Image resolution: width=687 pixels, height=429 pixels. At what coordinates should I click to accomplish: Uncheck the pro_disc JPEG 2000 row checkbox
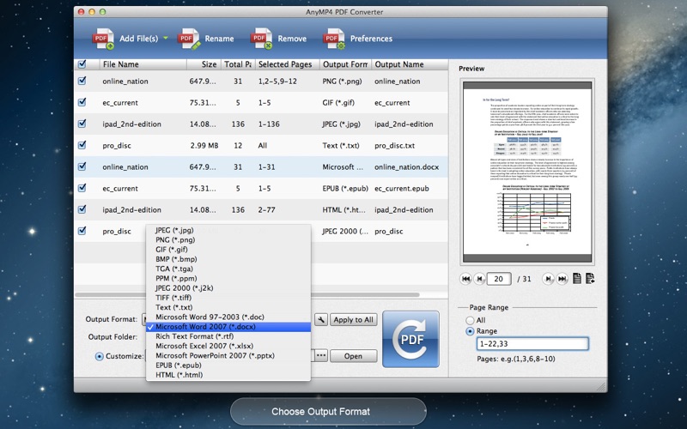82,231
